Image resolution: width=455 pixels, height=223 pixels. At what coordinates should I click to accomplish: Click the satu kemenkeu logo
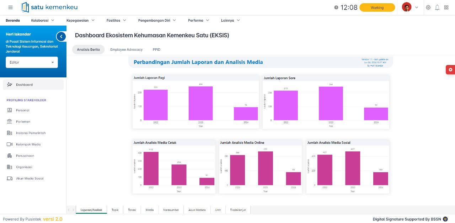point(49,7)
